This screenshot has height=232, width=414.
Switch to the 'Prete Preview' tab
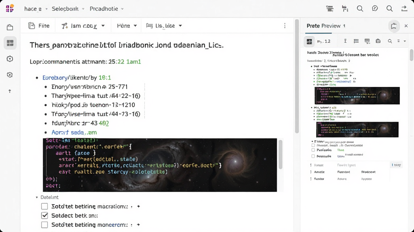click(x=323, y=26)
